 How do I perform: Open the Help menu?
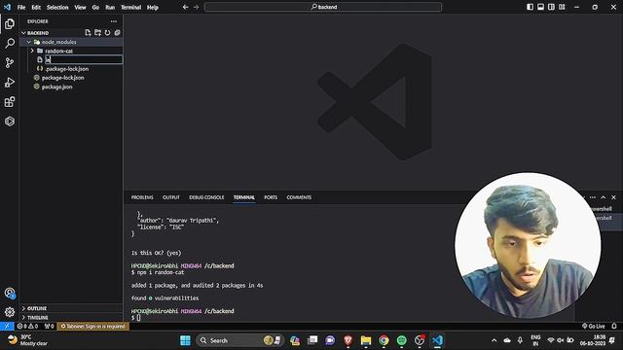click(153, 7)
